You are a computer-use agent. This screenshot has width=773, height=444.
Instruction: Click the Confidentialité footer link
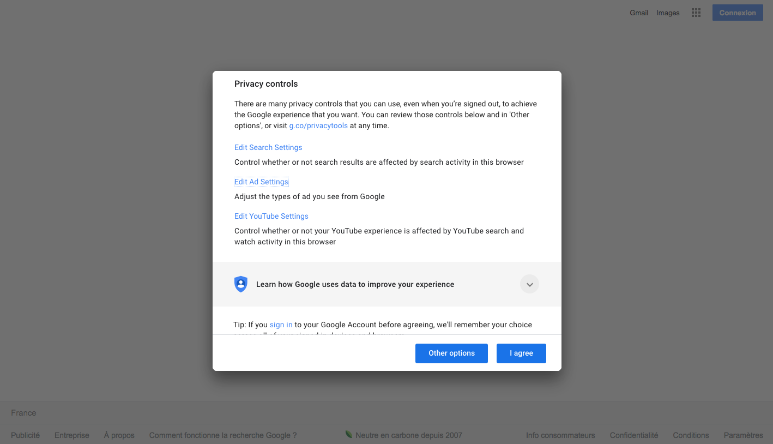634,435
